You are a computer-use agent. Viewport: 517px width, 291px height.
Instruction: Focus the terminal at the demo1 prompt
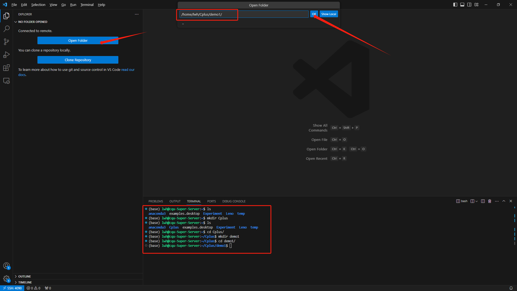(230, 246)
